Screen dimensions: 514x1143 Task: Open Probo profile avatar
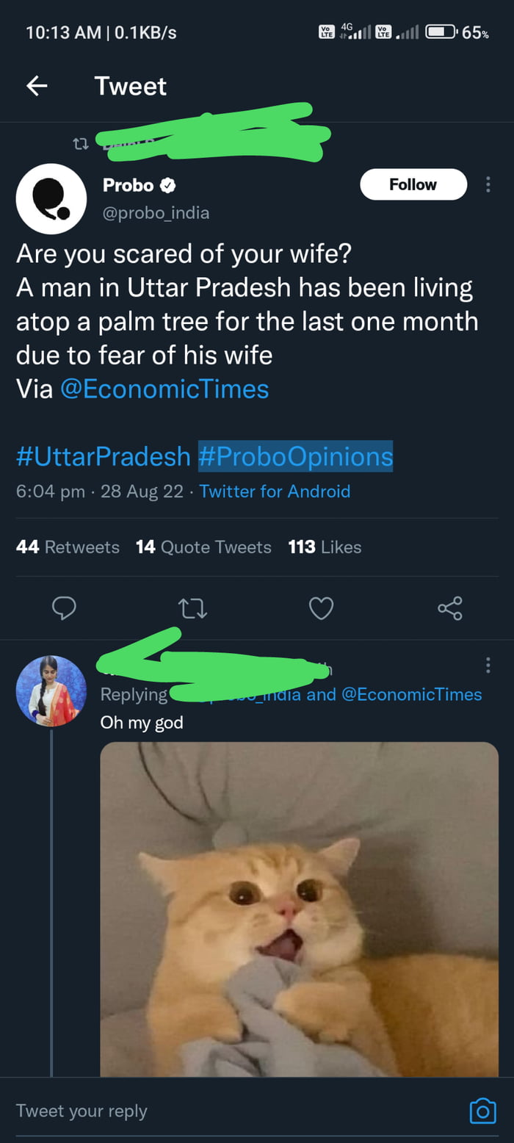51,199
